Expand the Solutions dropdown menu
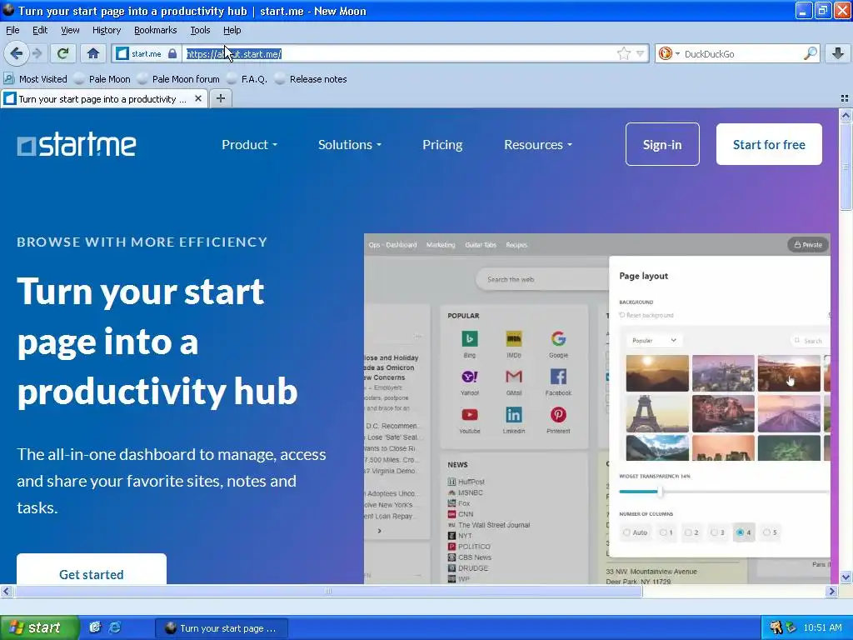This screenshot has height=640, width=853. point(350,145)
